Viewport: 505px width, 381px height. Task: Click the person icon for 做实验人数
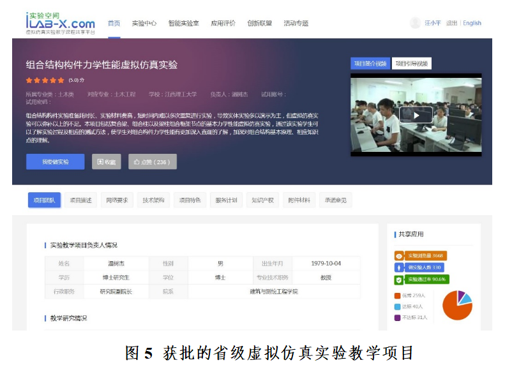pos(399,267)
